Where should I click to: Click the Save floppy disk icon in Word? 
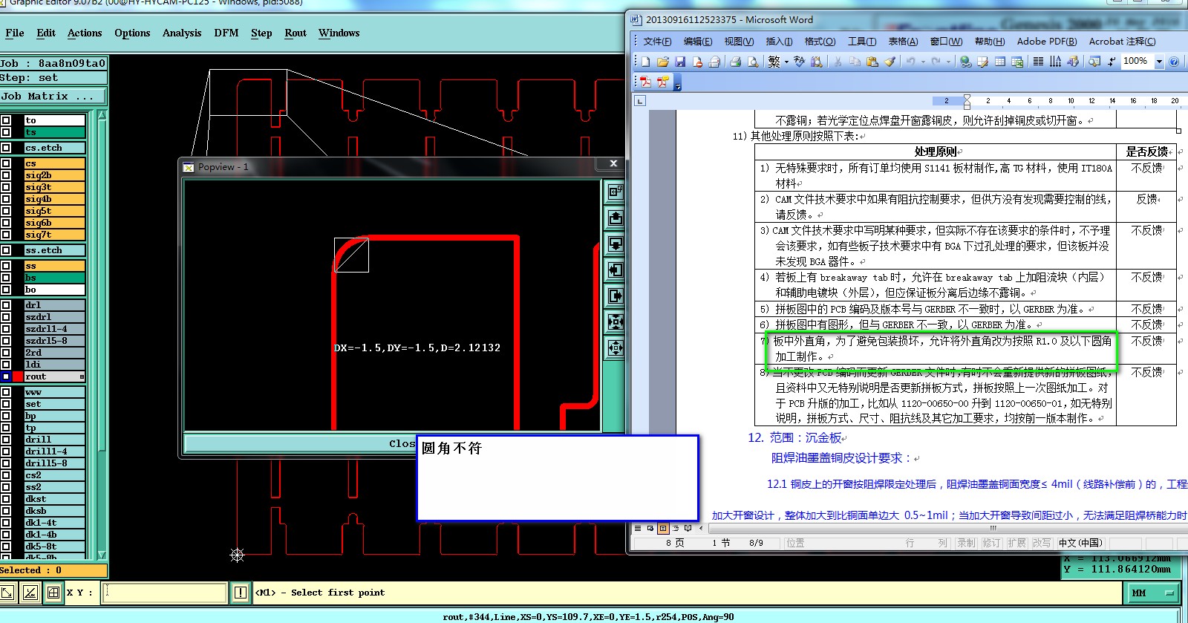click(x=680, y=62)
